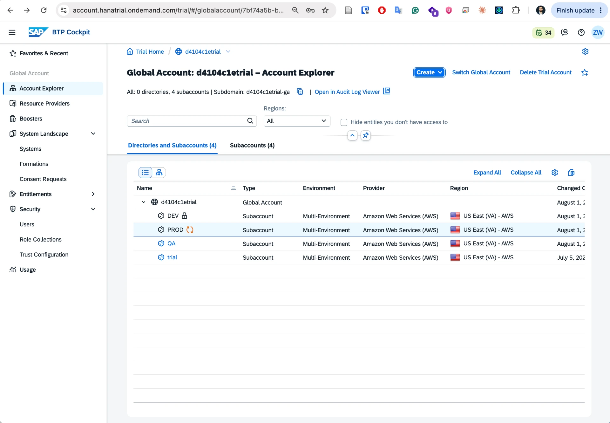610x423 pixels.
Task: Open the Create dropdown button
Action: 429,72
